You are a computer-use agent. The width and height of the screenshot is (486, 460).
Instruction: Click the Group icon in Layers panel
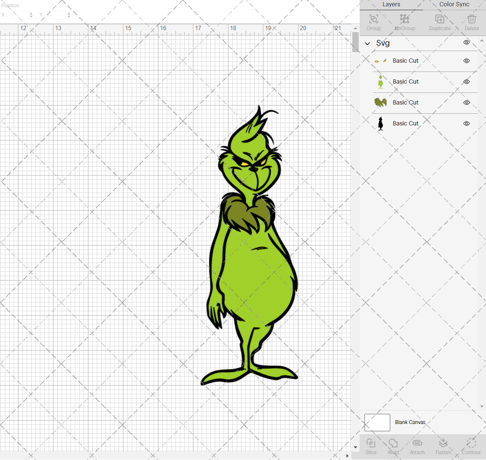pyautogui.click(x=373, y=19)
